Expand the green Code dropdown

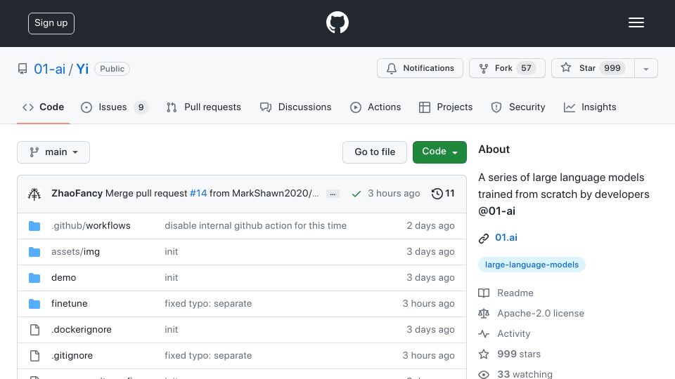(439, 152)
